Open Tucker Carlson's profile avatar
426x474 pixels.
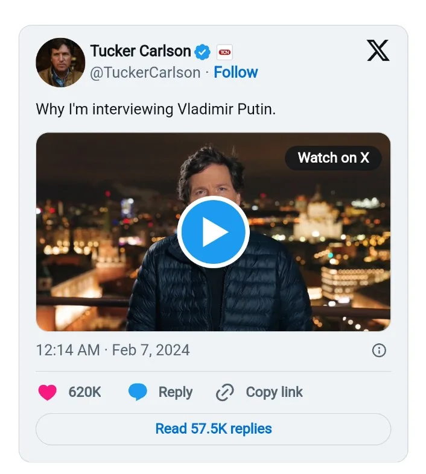[60, 63]
